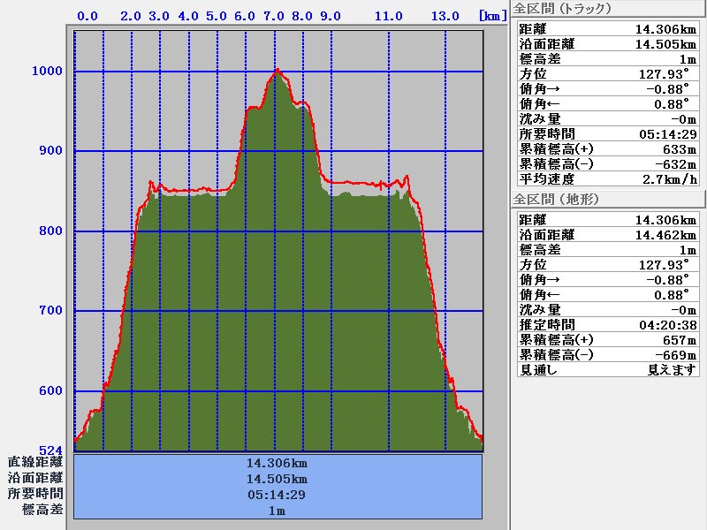This screenshot has width=707, height=530.
Task: Select the 推定時間 04:20:38 row
Action: tap(606, 325)
